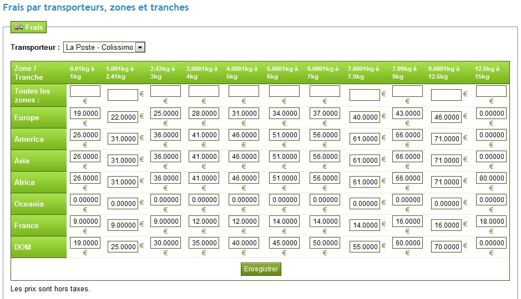Edit Asia price 61.0000 field

tap(365, 160)
